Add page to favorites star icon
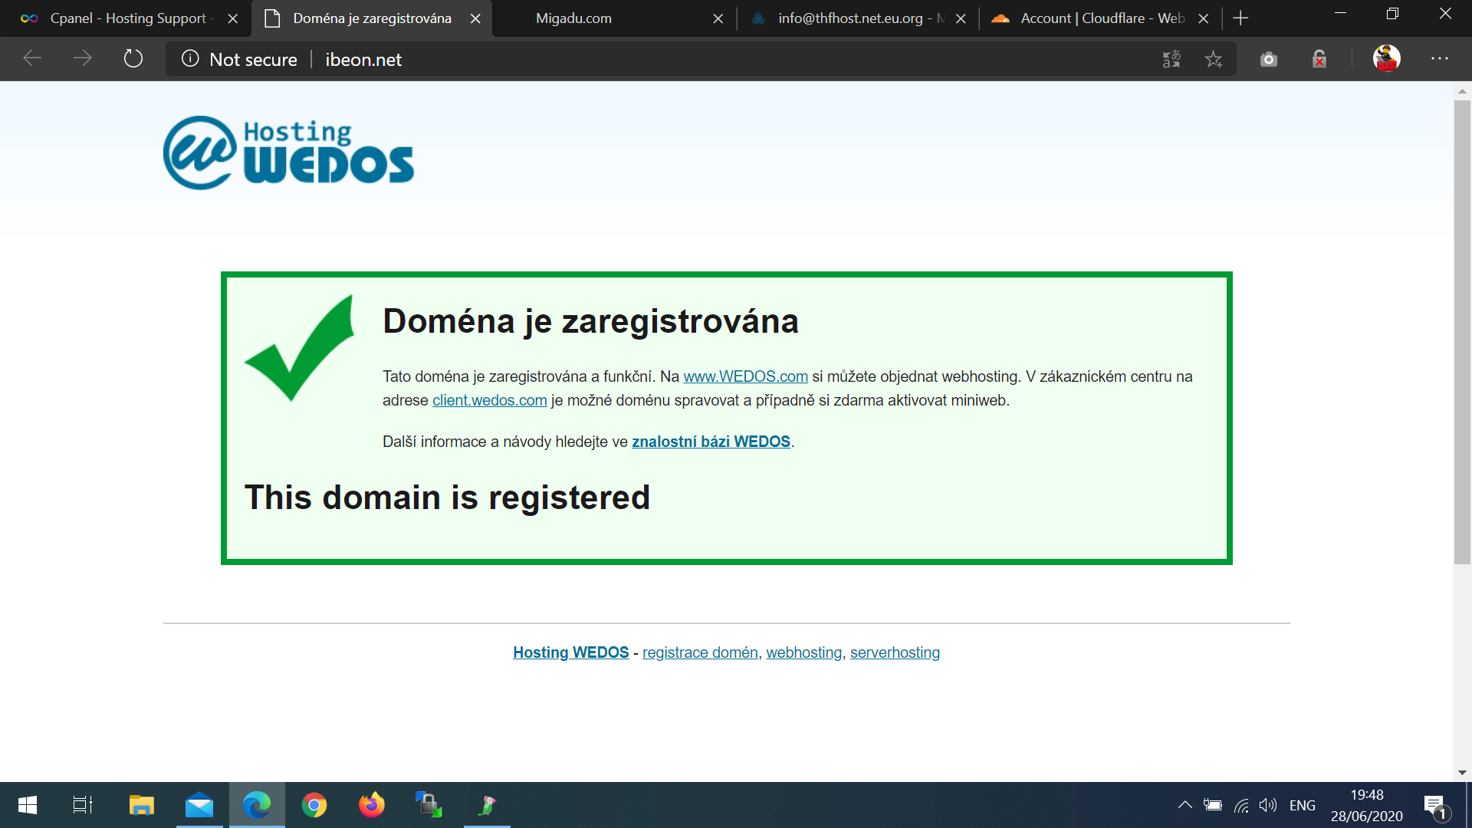This screenshot has width=1472, height=828. pyautogui.click(x=1213, y=59)
